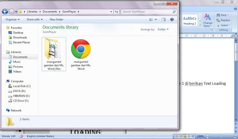Viewport: 238px width, 139px height.
Task: Click Documents breadcrumb in address bar
Action: click(x=49, y=11)
